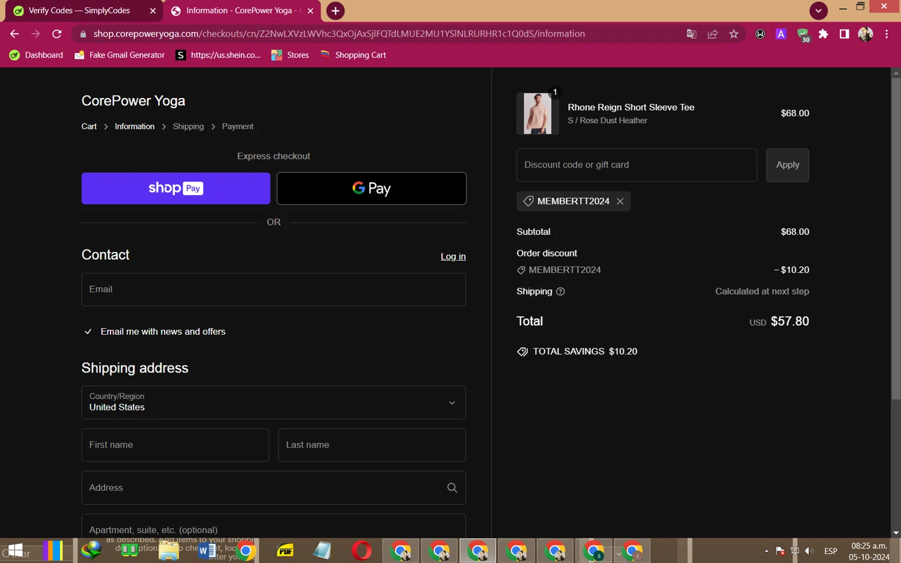Click the Shipping help question mark icon
The width and height of the screenshot is (901, 563).
(560, 291)
